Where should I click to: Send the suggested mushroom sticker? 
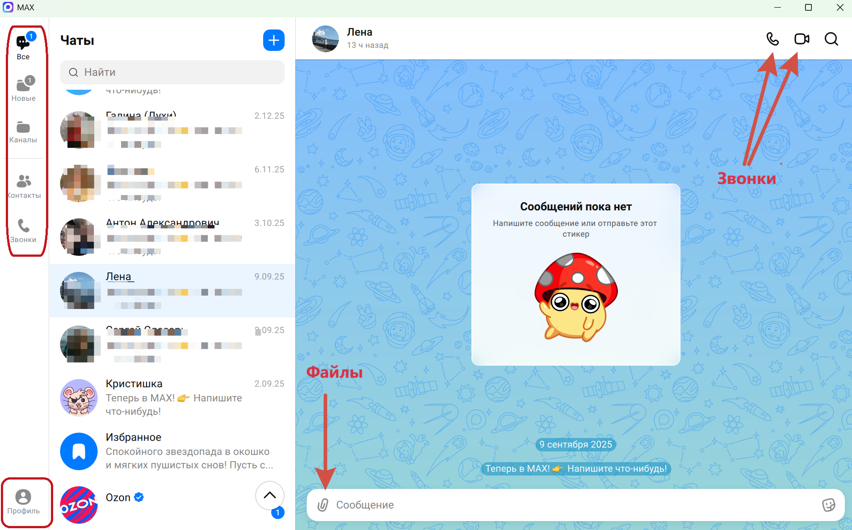click(x=575, y=297)
